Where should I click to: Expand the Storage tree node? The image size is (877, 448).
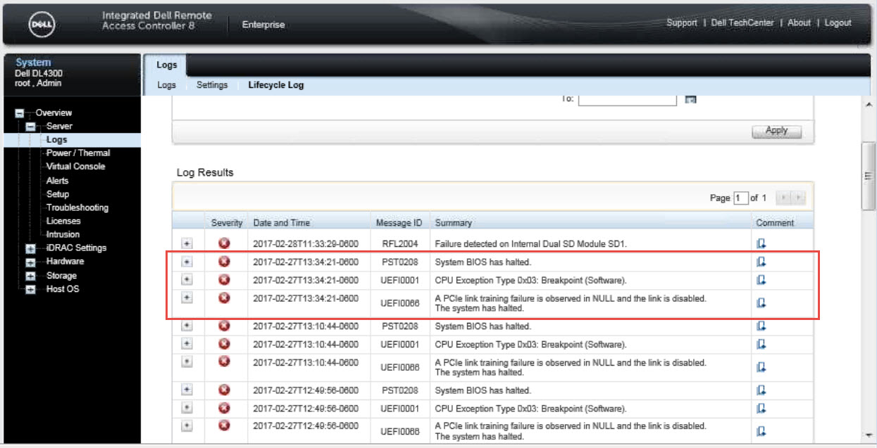(30, 276)
